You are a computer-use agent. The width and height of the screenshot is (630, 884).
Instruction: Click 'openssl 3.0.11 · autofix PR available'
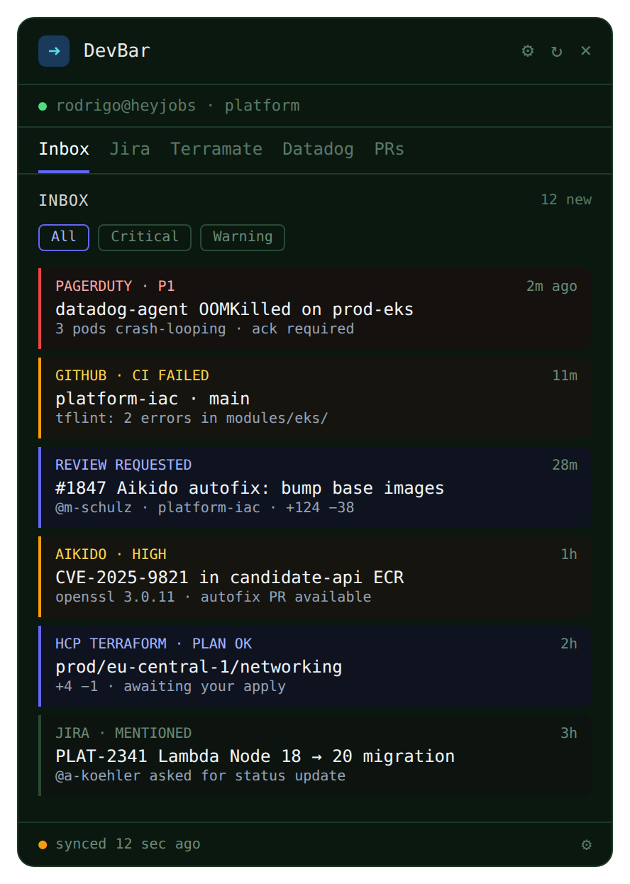(x=213, y=597)
